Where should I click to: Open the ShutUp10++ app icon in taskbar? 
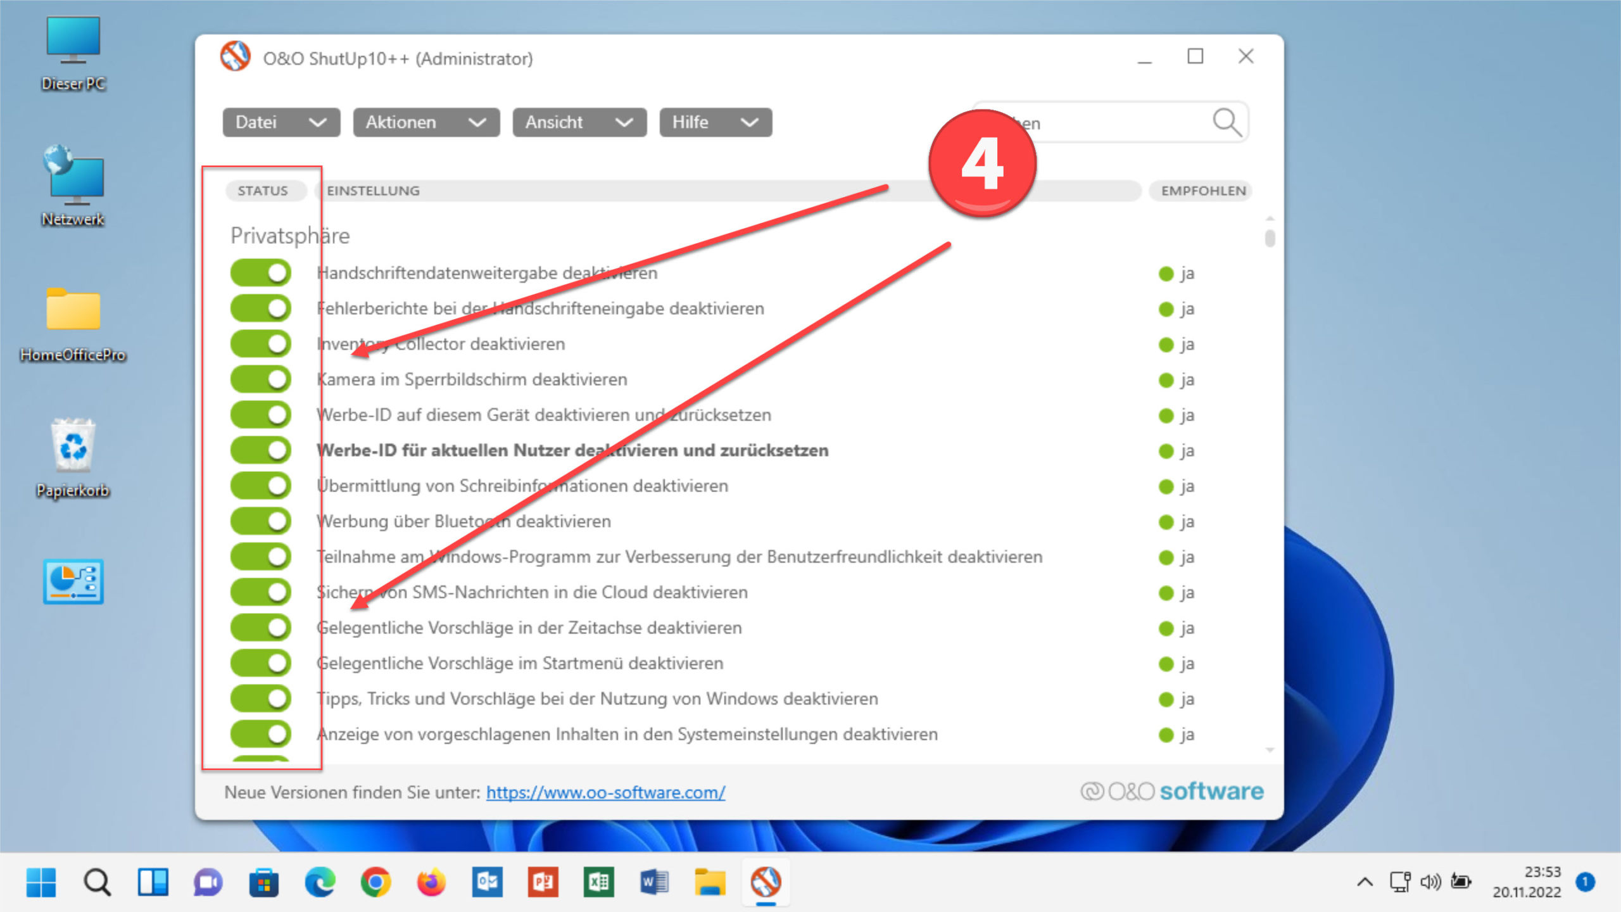(x=767, y=881)
